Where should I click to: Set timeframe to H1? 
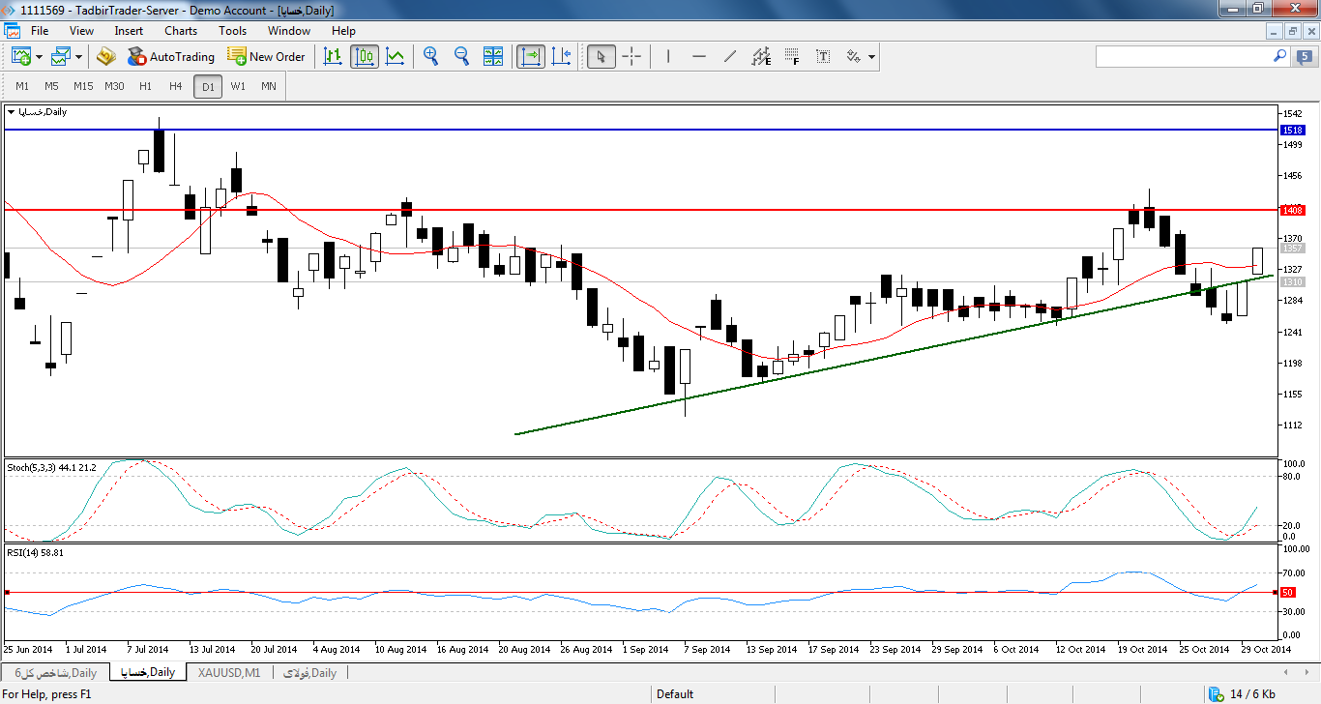click(145, 86)
